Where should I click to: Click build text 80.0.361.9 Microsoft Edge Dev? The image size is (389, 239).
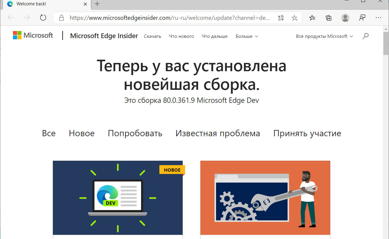click(x=211, y=100)
